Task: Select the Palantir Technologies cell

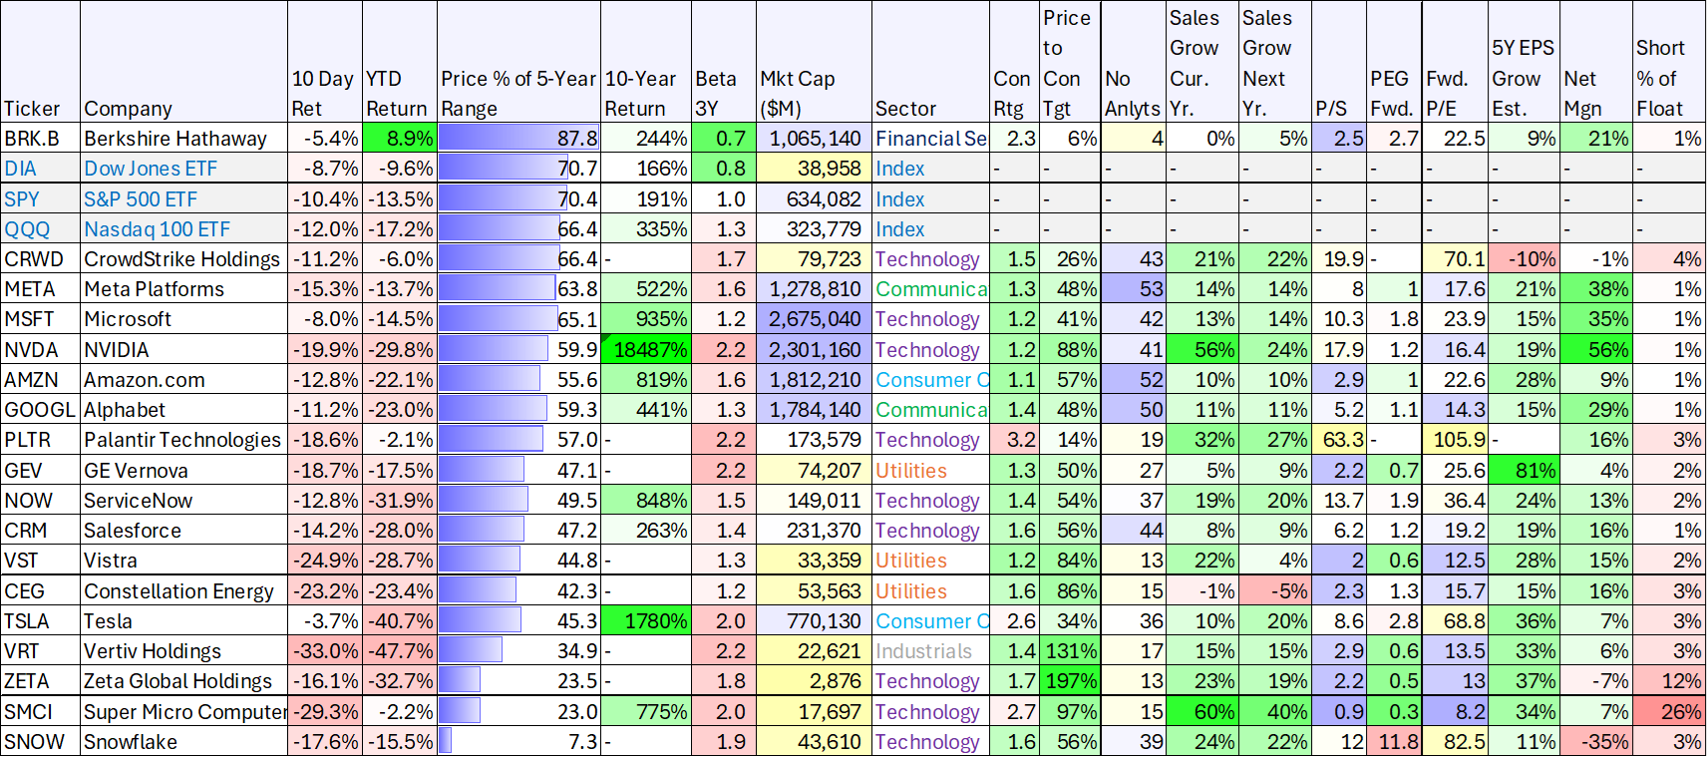Action: (x=184, y=439)
